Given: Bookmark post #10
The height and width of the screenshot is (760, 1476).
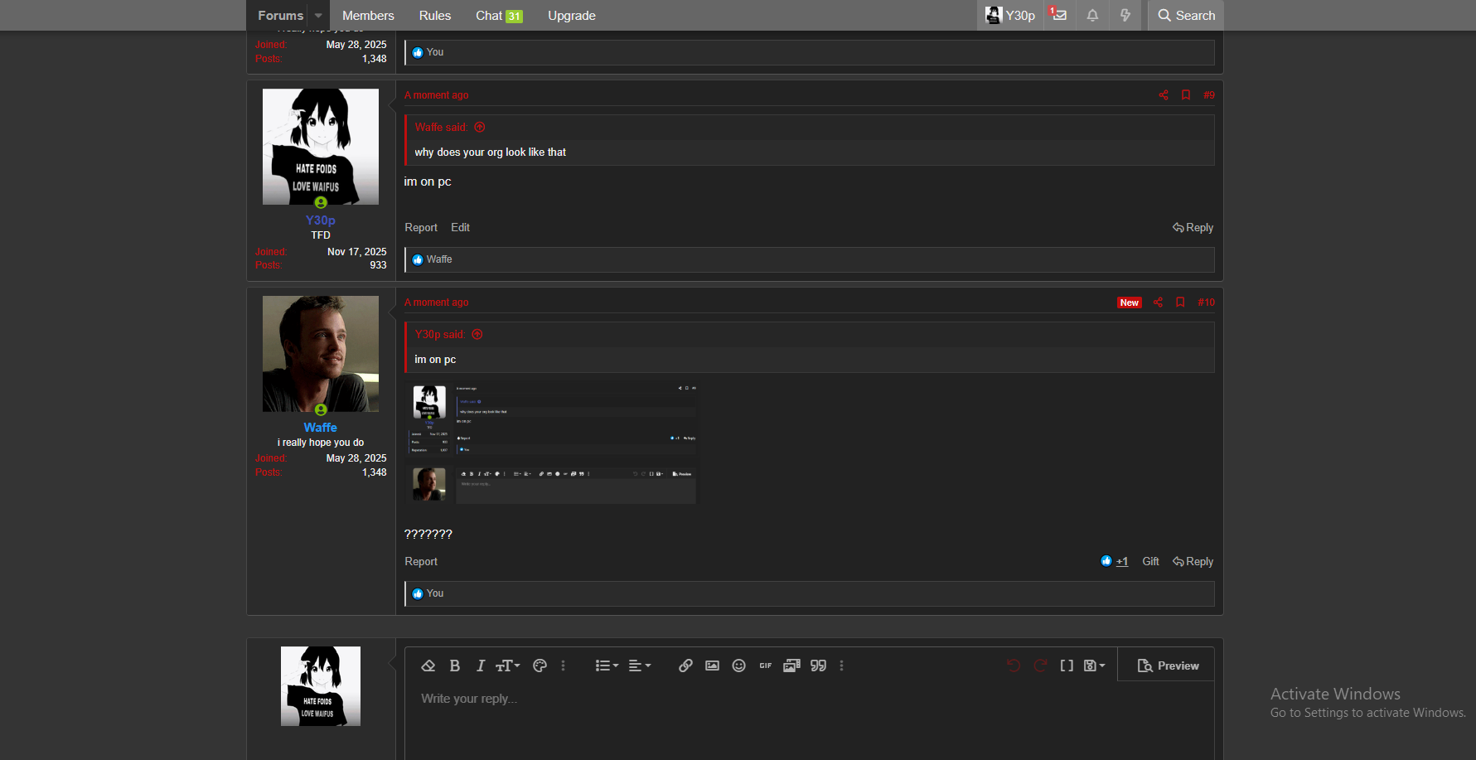Looking at the screenshot, I should point(1180,303).
